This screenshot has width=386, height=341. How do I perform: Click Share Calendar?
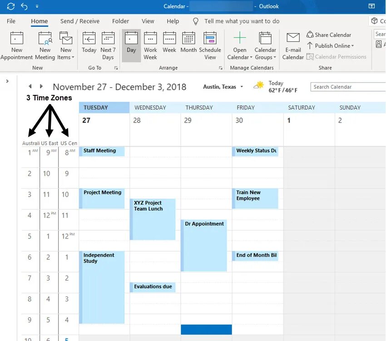tap(329, 35)
